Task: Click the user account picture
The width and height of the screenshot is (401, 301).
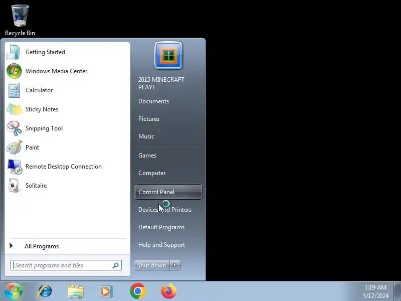Action: click(x=168, y=55)
